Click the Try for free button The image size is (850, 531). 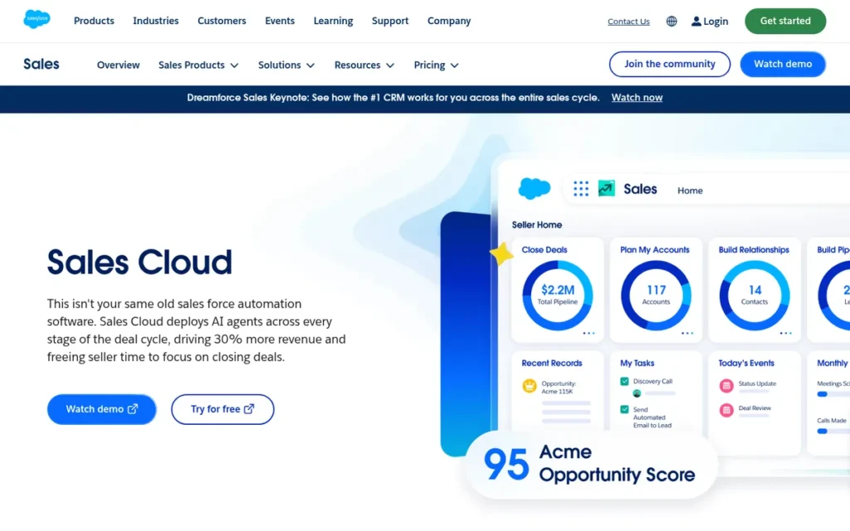tap(222, 409)
